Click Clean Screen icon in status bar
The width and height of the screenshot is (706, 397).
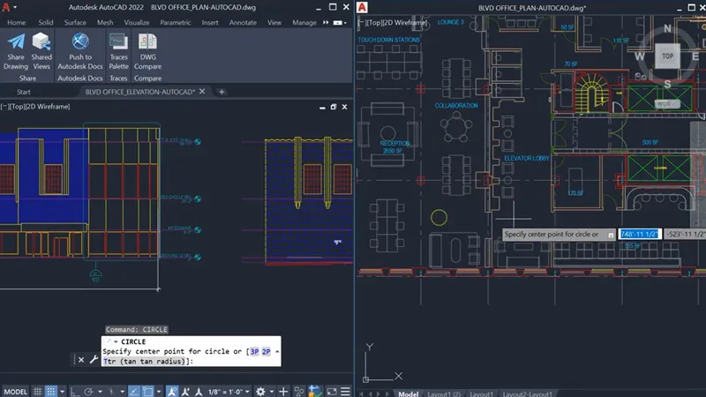[x=332, y=392]
